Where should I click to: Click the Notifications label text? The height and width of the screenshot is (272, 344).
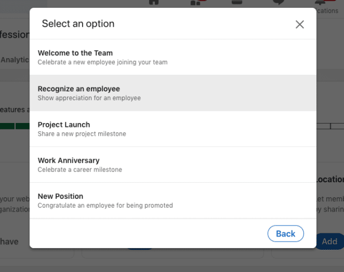click(x=327, y=11)
